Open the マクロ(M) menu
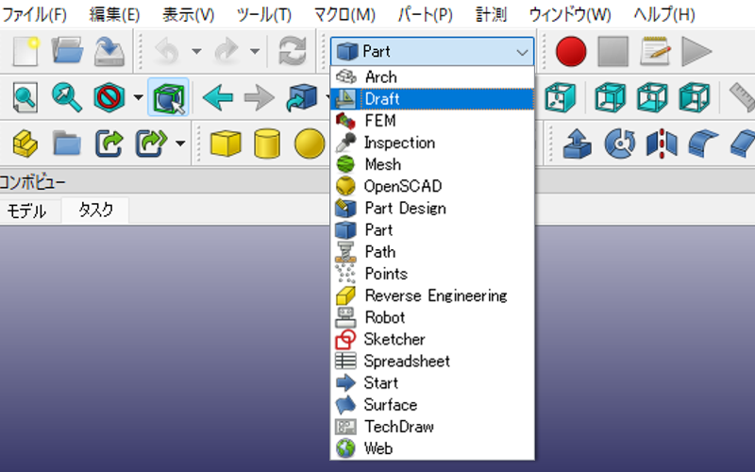This screenshot has width=755, height=472. 344,14
